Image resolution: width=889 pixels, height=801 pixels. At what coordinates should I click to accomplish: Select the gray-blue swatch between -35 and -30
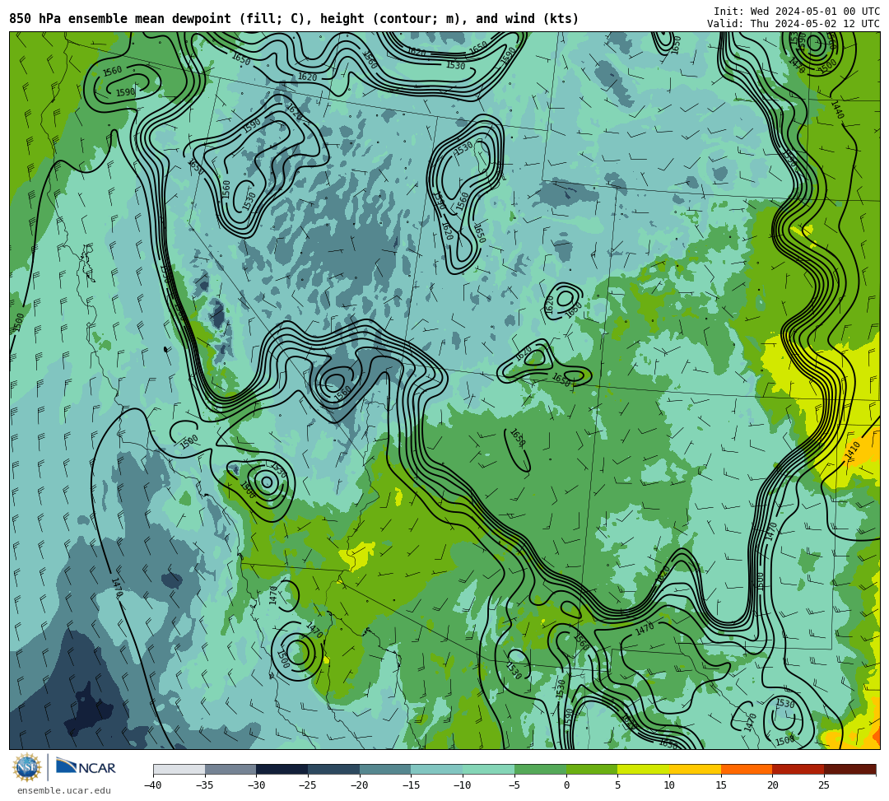[230, 769]
